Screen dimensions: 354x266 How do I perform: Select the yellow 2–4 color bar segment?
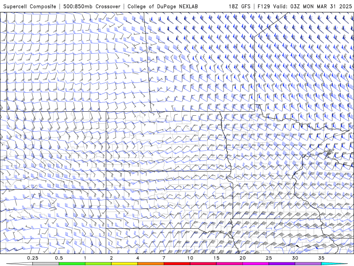(x=124, y=264)
